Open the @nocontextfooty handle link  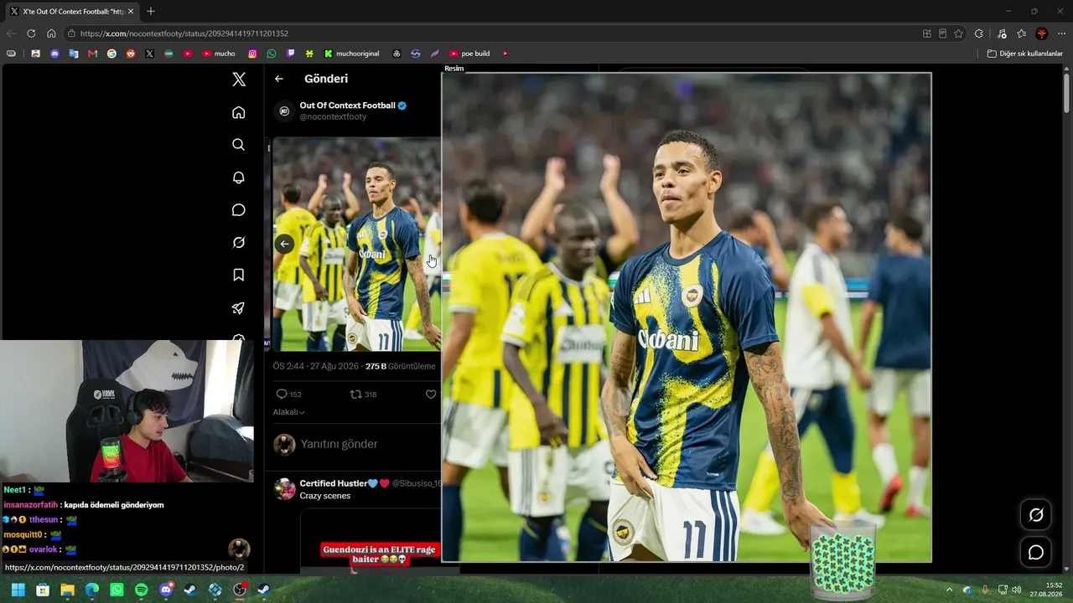(x=333, y=117)
